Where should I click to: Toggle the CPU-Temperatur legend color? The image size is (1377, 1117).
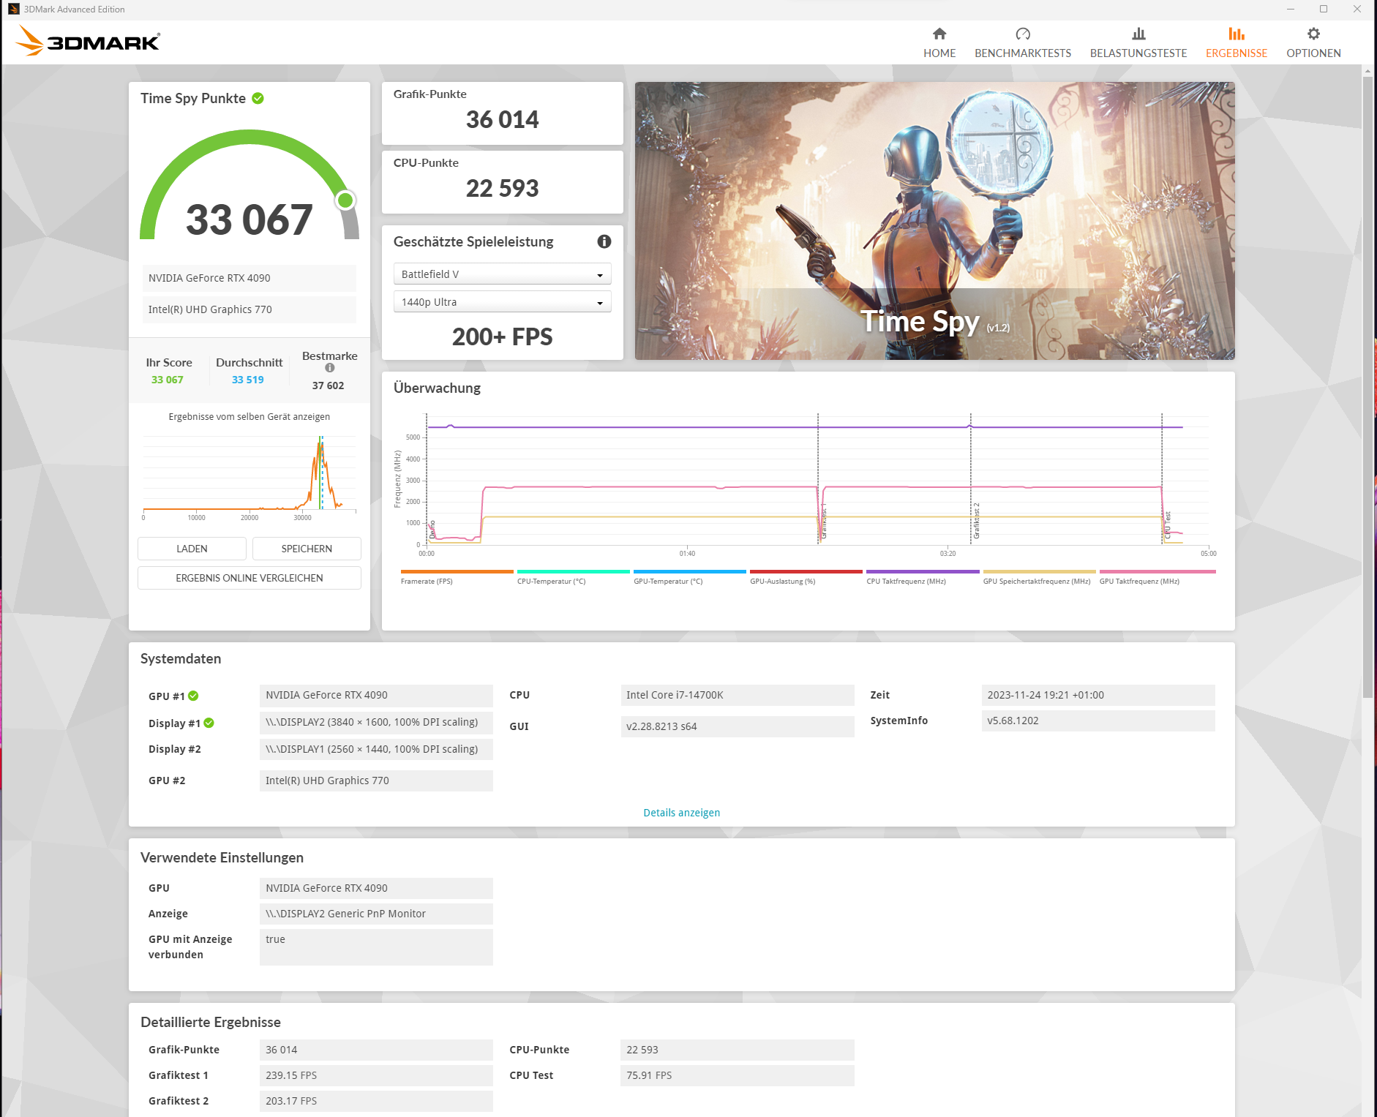pos(574,571)
